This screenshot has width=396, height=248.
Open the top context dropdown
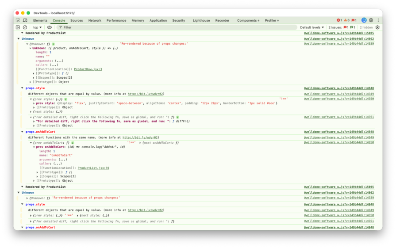point(37,27)
